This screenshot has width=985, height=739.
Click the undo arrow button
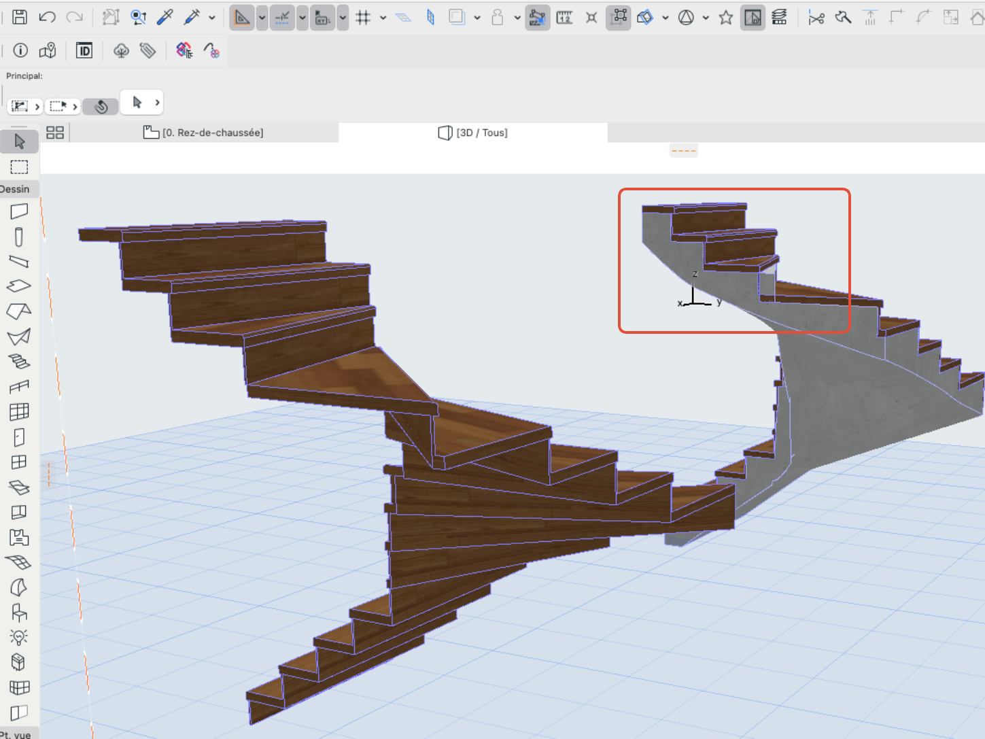[x=47, y=17]
